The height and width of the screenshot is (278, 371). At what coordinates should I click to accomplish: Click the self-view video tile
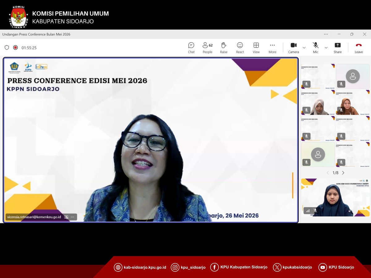(x=335, y=198)
